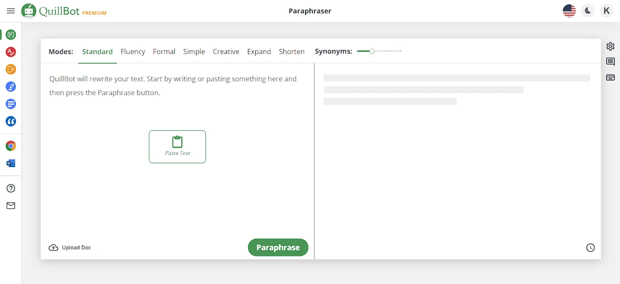Click the green Paraphrase button
620x284 pixels.
(278, 248)
